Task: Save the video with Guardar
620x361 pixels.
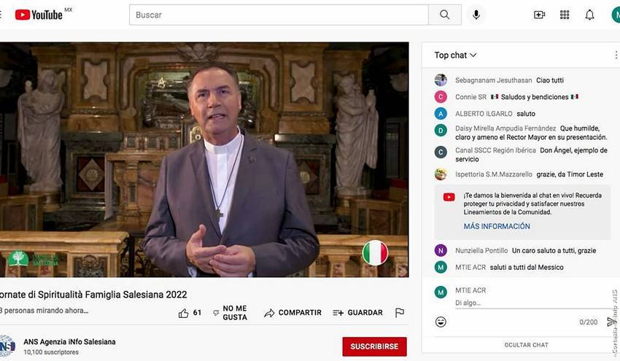Action: (x=358, y=313)
